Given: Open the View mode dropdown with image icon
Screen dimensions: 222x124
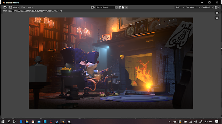Looking at the screenshot, I should [14, 7].
